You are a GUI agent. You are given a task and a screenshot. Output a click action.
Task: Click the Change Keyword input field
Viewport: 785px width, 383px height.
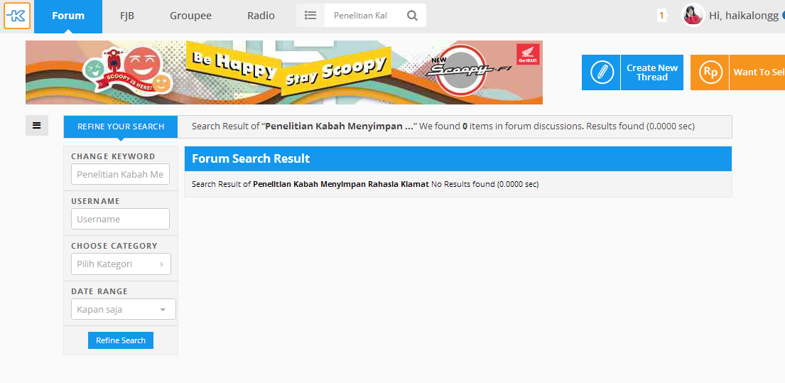120,174
